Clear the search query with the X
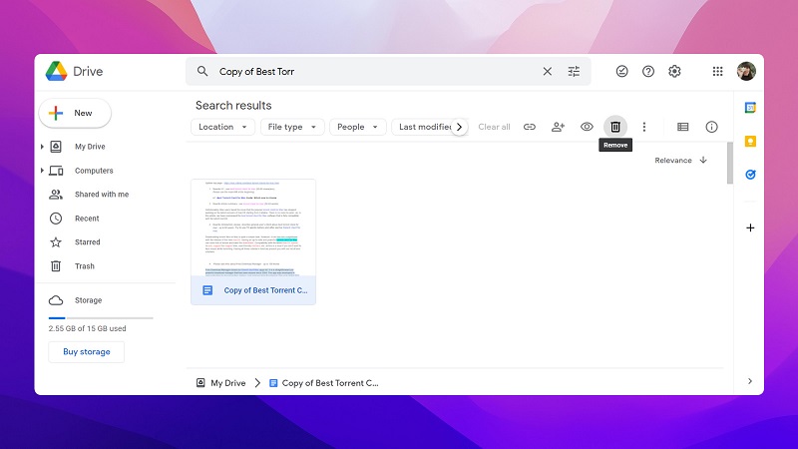Image resolution: width=798 pixels, height=449 pixels. pyautogui.click(x=547, y=71)
